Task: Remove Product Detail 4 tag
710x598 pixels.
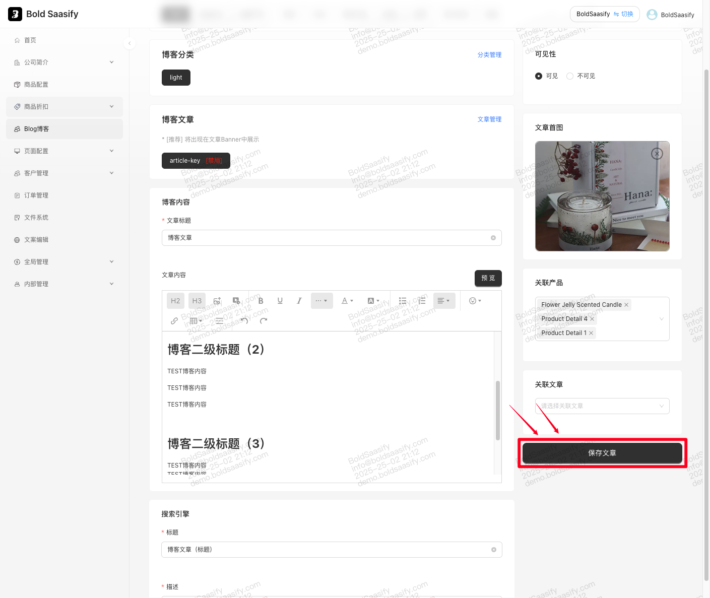Action: 592,319
